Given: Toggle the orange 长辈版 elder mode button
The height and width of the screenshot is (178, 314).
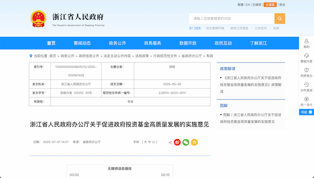Looking at the screenshot, I should pos(270,5).
